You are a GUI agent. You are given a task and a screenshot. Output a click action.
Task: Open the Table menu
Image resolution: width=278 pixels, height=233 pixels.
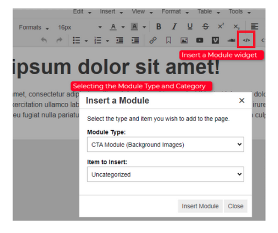pos(209,12)
